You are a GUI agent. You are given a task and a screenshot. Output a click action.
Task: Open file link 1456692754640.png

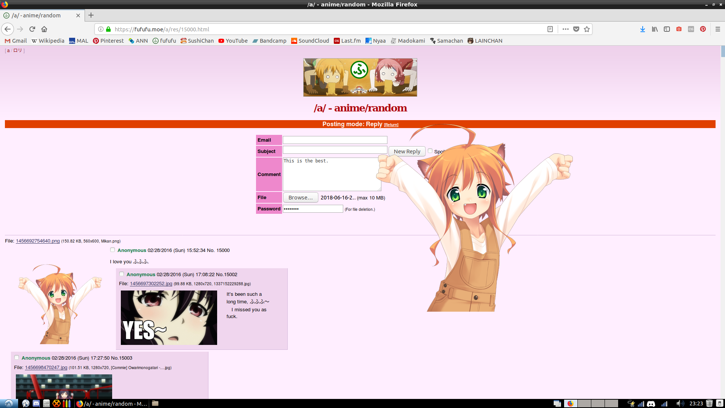coord(38,241)
